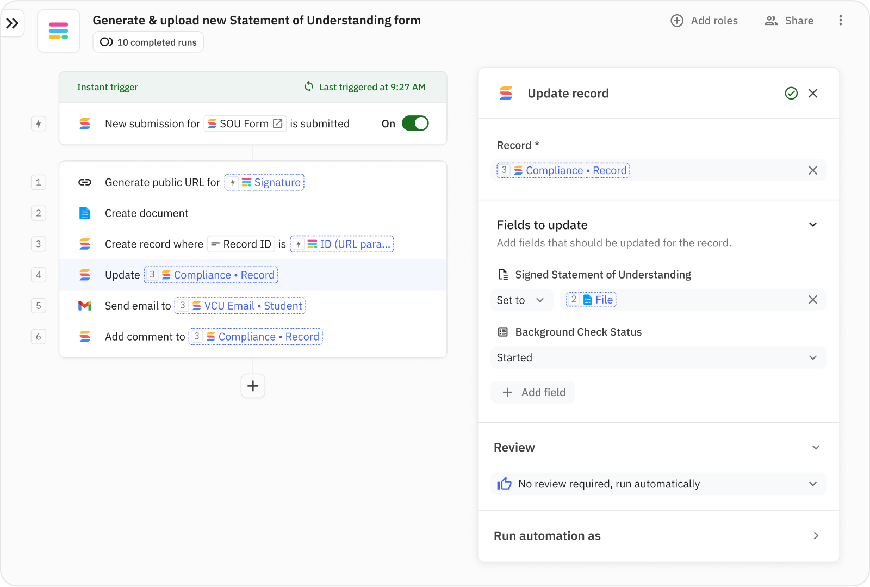The width and height of the screenshot is (870, 587).
Task: Click the Share button
Action: 789,21
